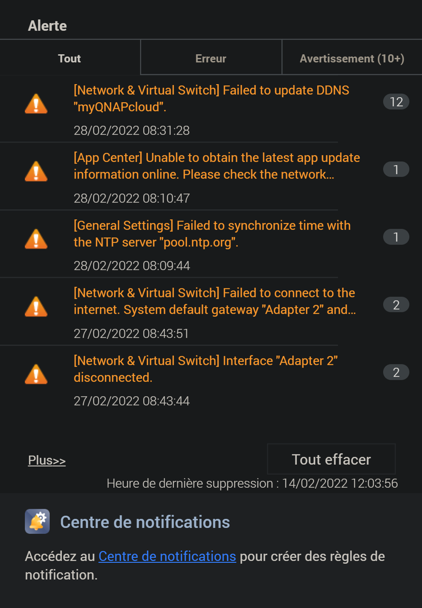Click the notification center bell icon
The width and height of the screenshot is (422, 608).
(x=38, y=522)
